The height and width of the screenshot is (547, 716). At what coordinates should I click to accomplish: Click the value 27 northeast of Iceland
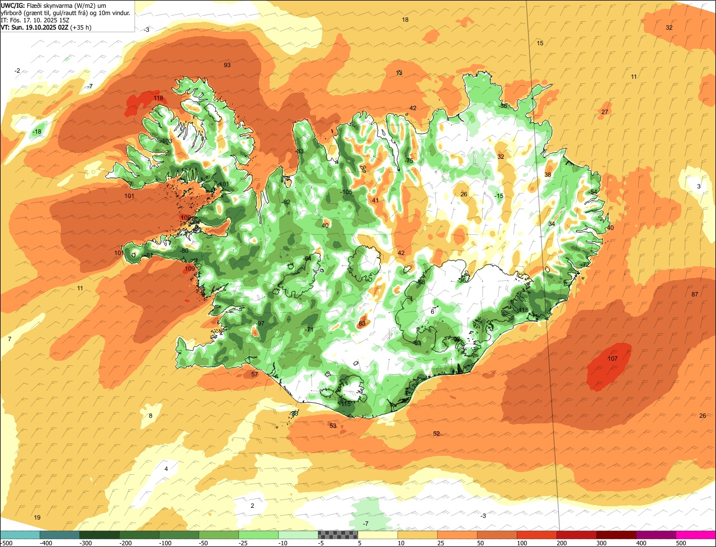pyautogui.click(x=605, y=112)
